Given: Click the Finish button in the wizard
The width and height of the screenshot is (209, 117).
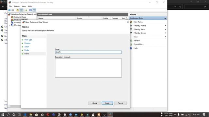Looking at the screenshot, I should click(x=107, y=103).
